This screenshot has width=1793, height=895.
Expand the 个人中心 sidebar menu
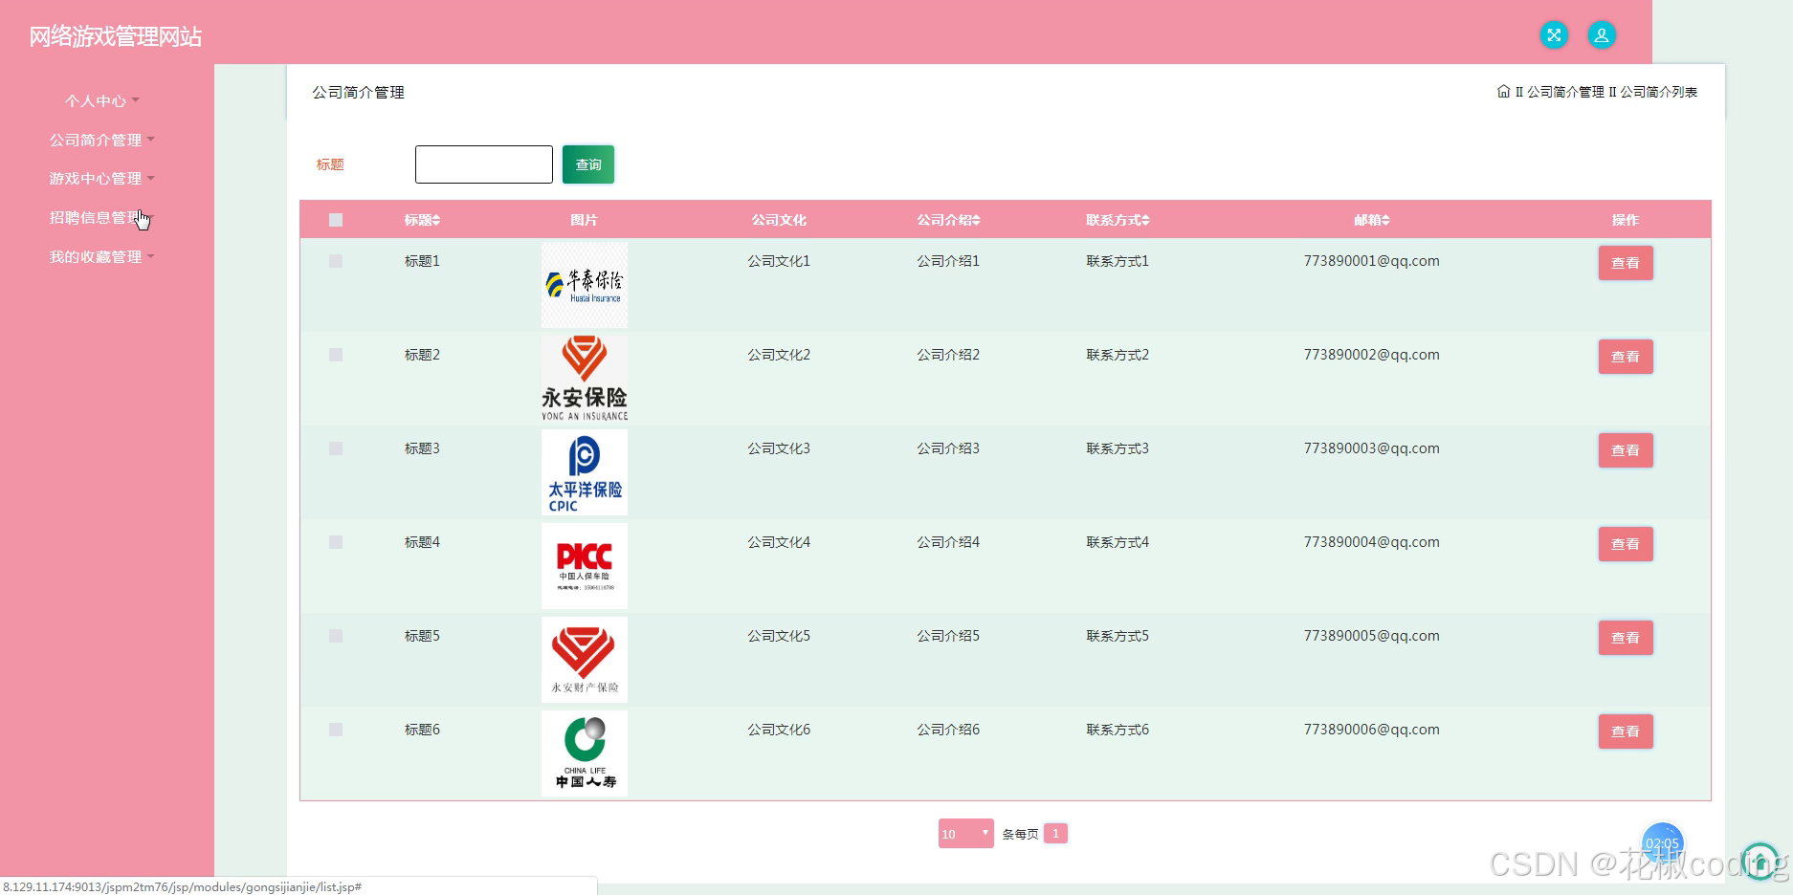pos(101,100)
